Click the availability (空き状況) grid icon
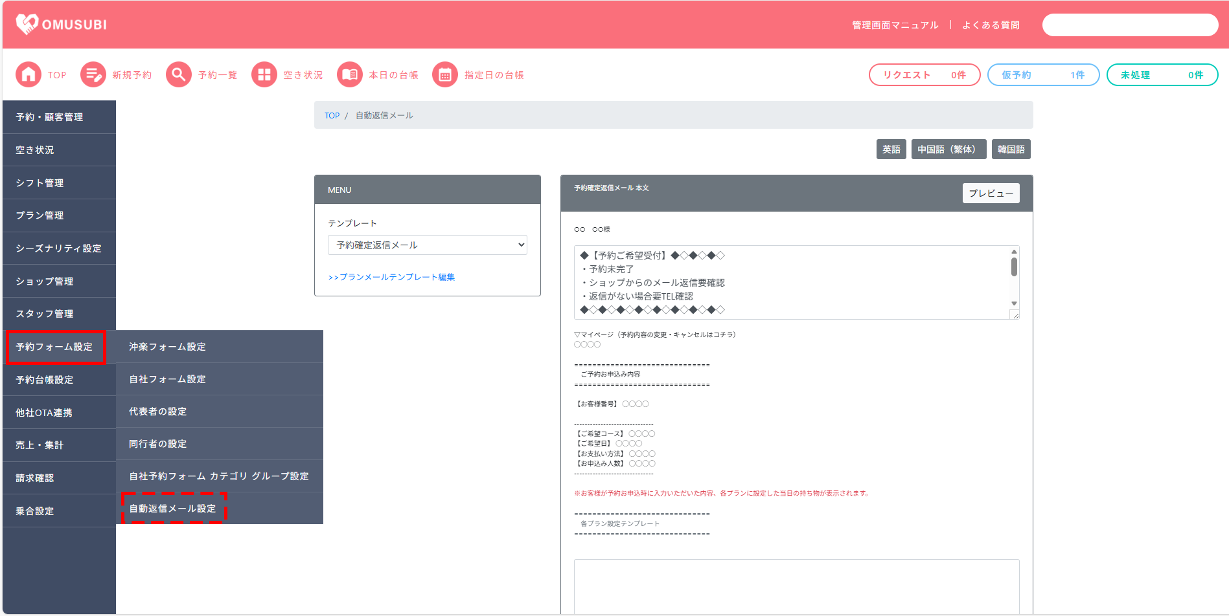This screenshot has width=1229, height=616. click(264, 75)
